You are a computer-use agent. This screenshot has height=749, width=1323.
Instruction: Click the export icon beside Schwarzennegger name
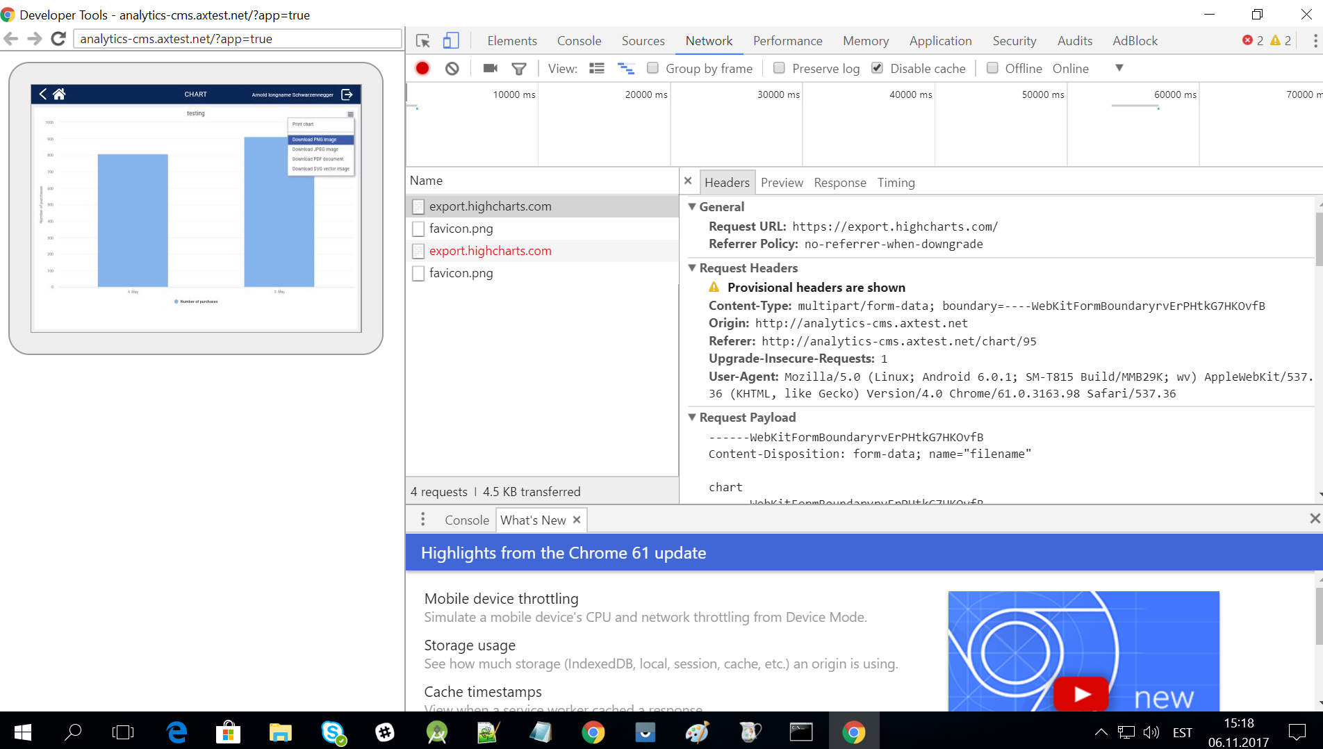point(347,94)
